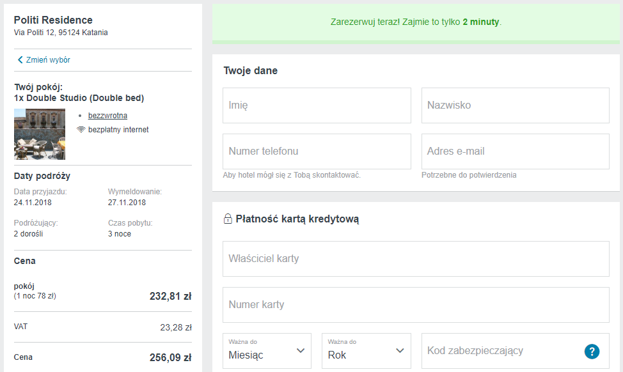Click the (1 noc 78 zł) price note
Viewport: 623px width, 372px height.
35,296
